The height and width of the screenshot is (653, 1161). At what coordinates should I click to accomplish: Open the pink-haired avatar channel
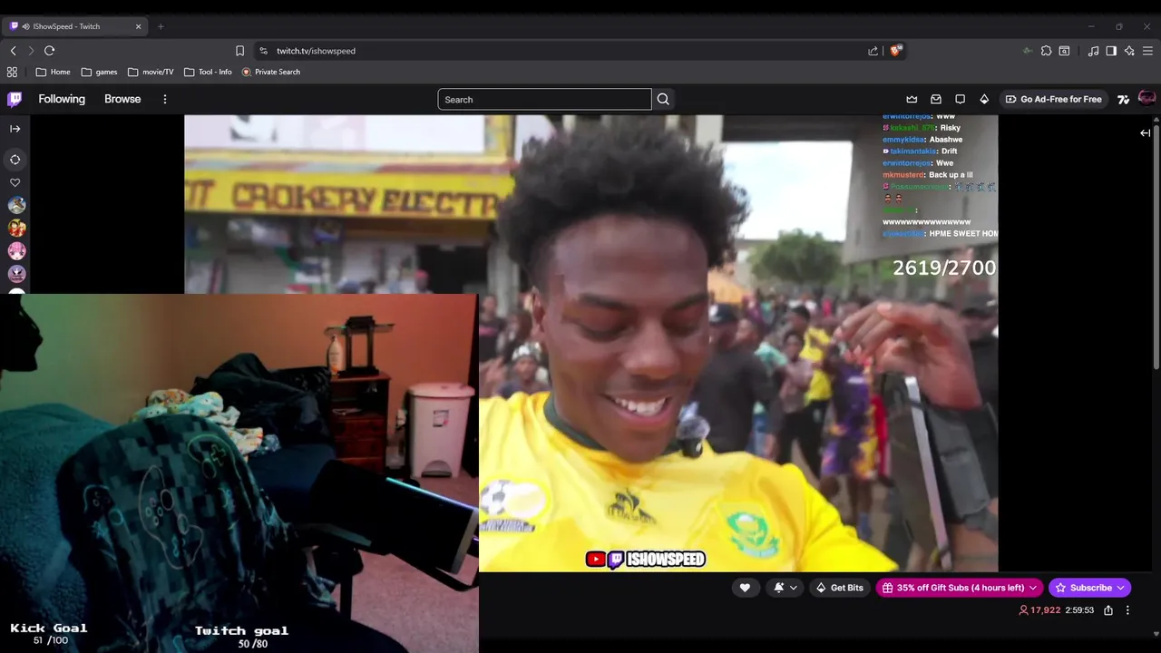(x=16, y=251)
